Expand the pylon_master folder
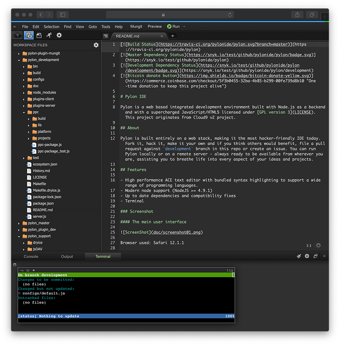340x345 pixels. [x=19, y=223]
